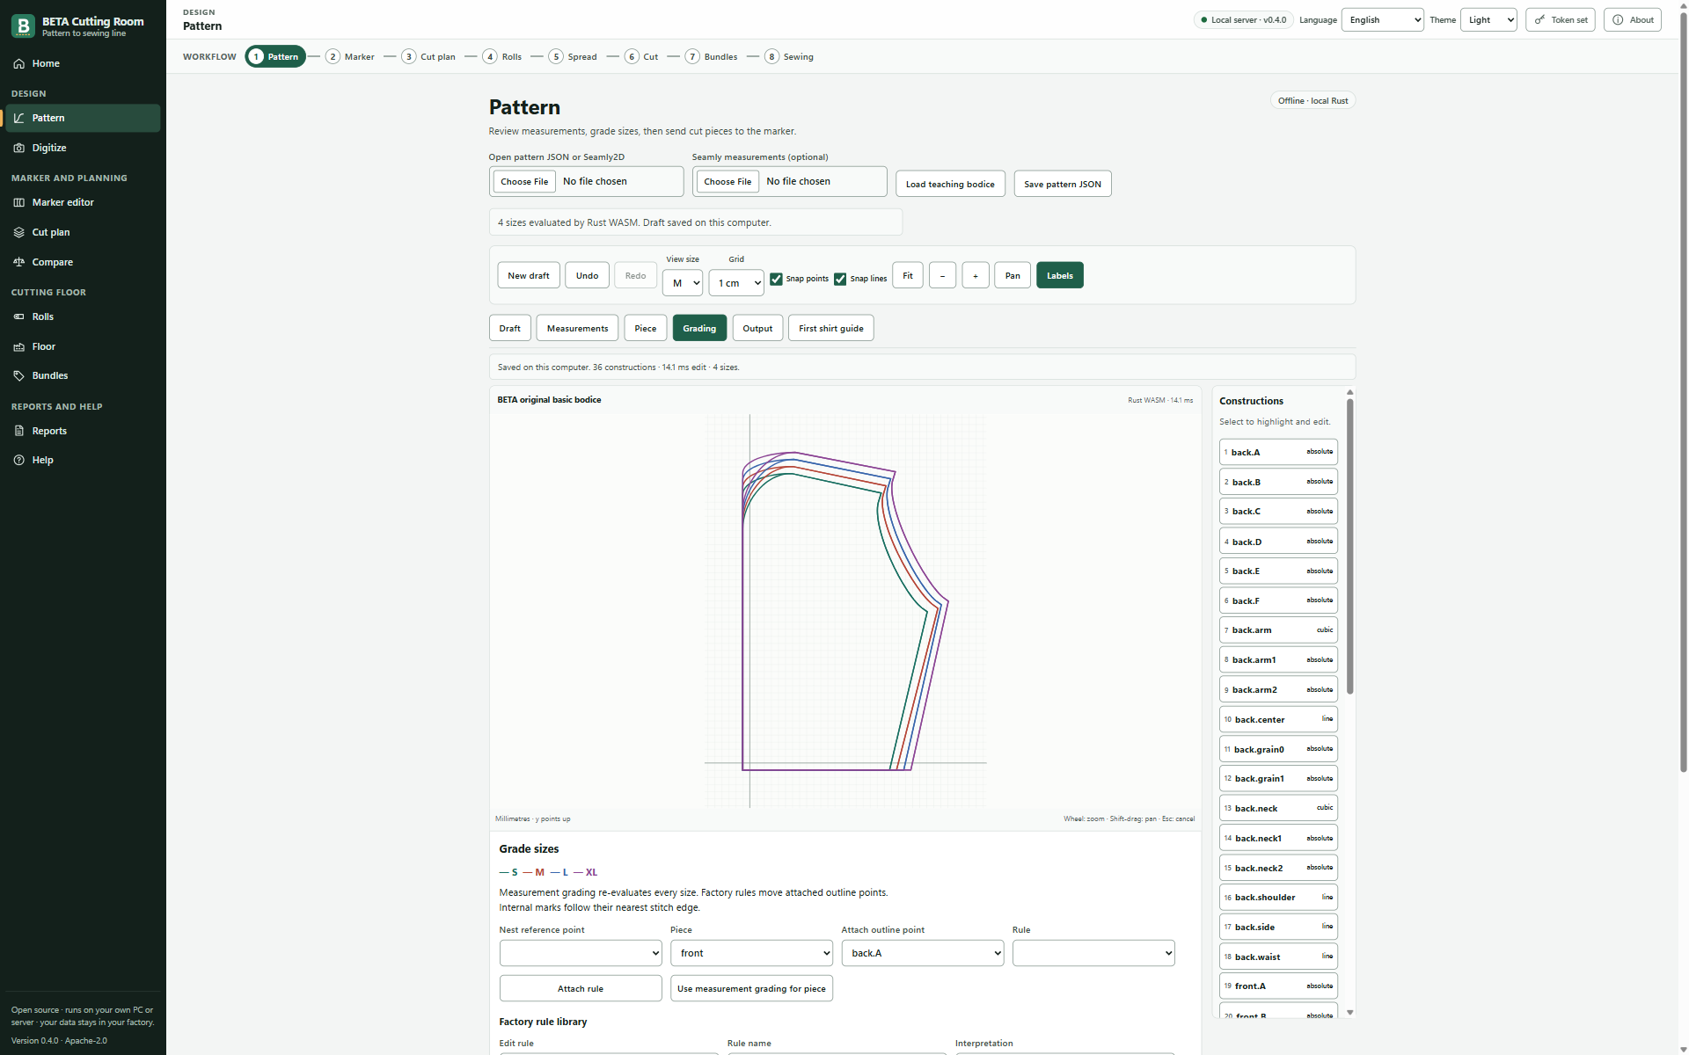Image resolution: width=1689 pixels, height=1055 pixels.
Task: Click the BETA Cutting Room logo icon
Action: tap(23, 26)
